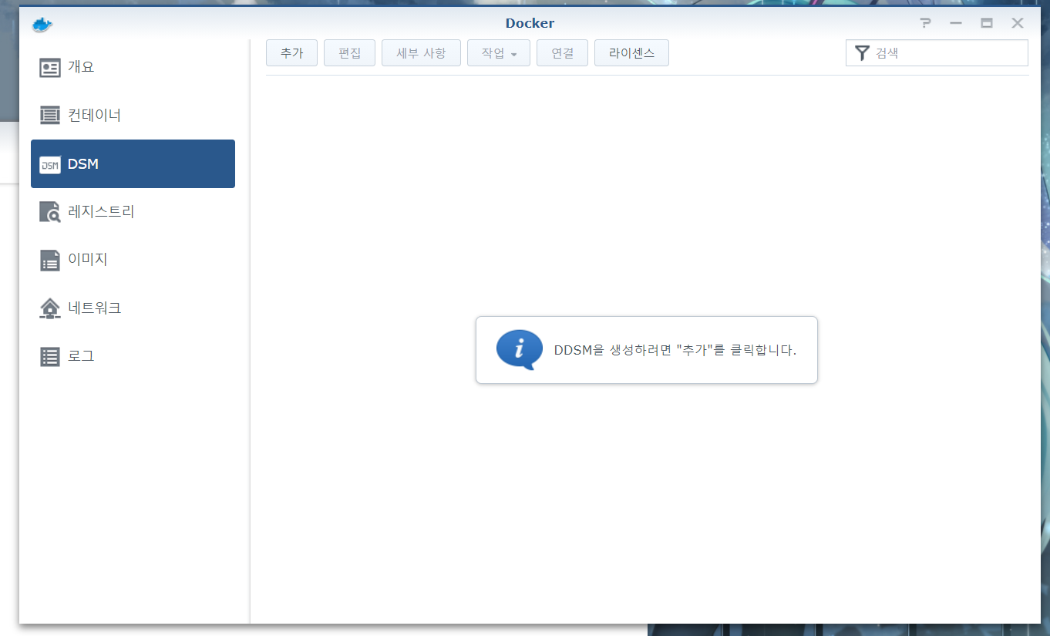Image resolution: width=1050 pixels, height=636 pixels.
Task: Open the 네트워크 network icon
Action: coord(50,308)
